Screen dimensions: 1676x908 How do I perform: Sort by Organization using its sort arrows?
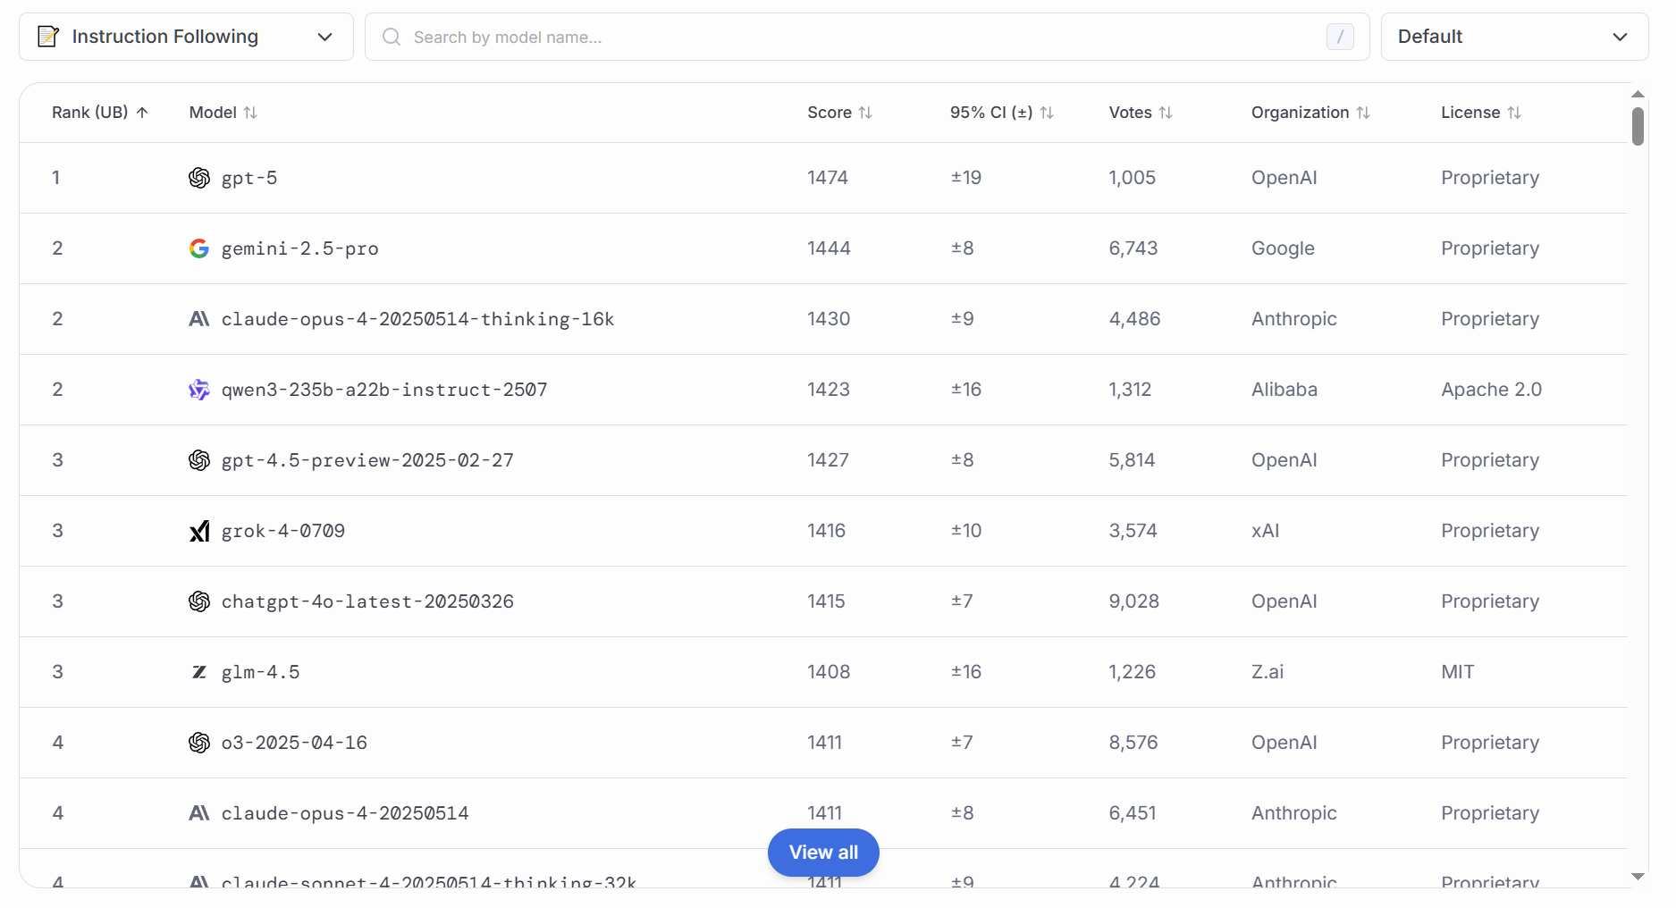1363,113
